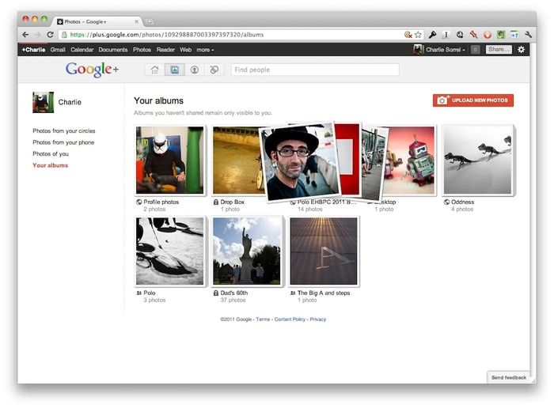Open the Dad's 60th album thumbnail
Screen dimensions: 554x408
[247, 251]
